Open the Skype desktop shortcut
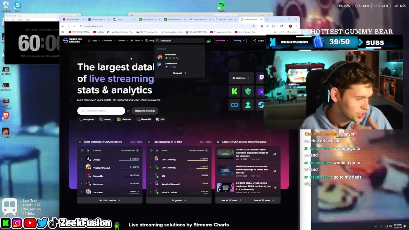The width and height of the screenshot is (409, 230). [x=18, y=6]
